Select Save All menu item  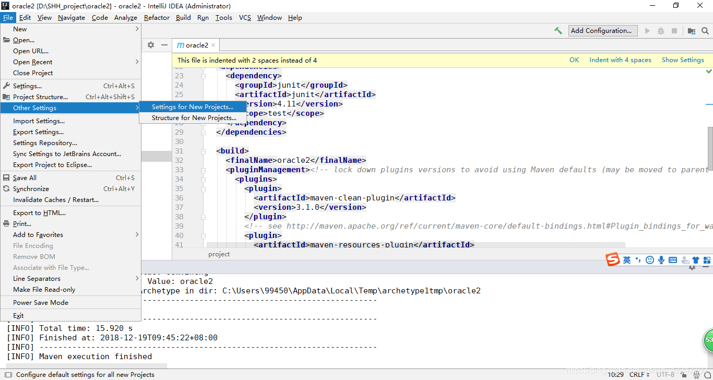point(70,177)
